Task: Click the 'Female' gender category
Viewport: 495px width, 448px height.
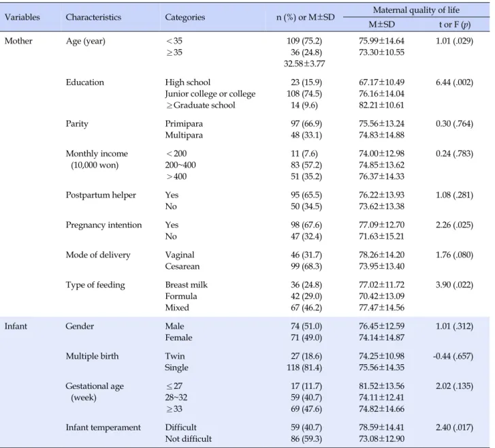Action: pos(178,338)
